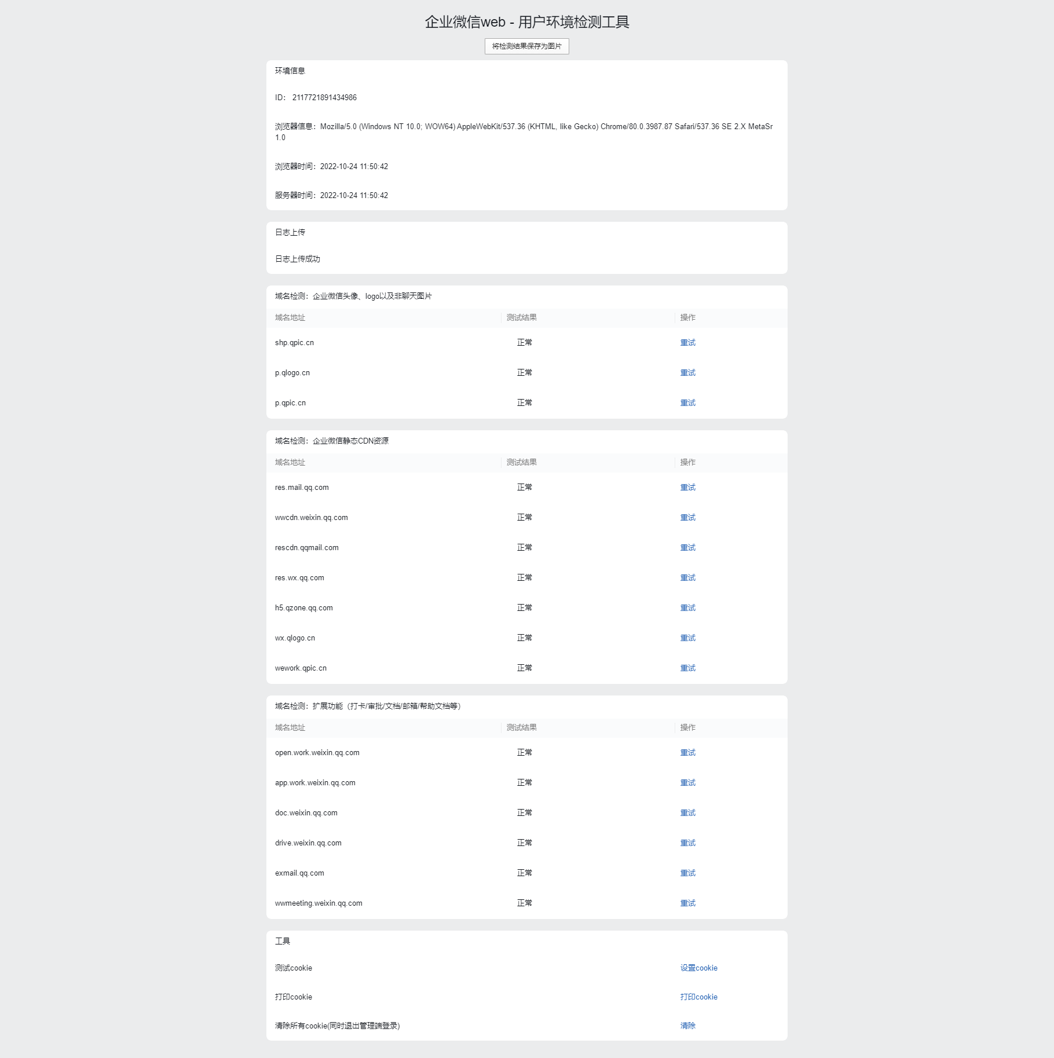Retry the exmail.qq.com test

coord(687,873)
